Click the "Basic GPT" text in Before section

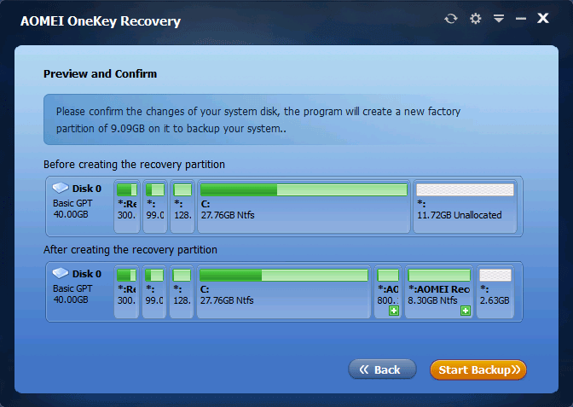pos(72,203)
